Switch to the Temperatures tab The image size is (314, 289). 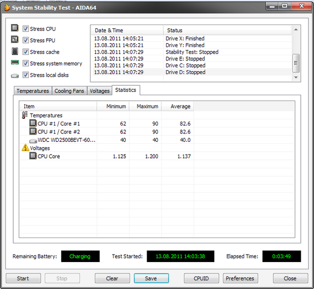[x=33, y=91]
